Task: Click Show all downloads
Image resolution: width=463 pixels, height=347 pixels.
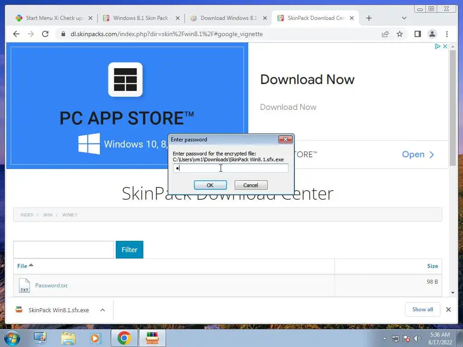Action: click(423, 309)
